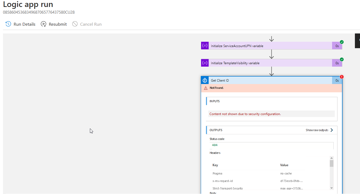The height and width of the screenshot is (194, 360).
Task: Click the green checkmark badge on Initialize TemplateVisibility
Action: click(341, 59)
